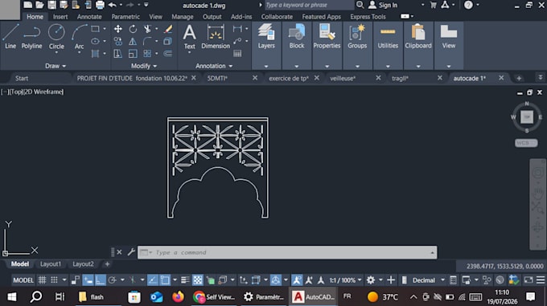Open the Utilities panel
The height and width of the screenshot is (306, 547).
coord(388,37)
